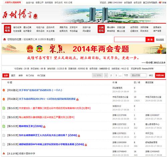
Task: Click green document icon beside 教师增加工资 post
Action: 4,126
